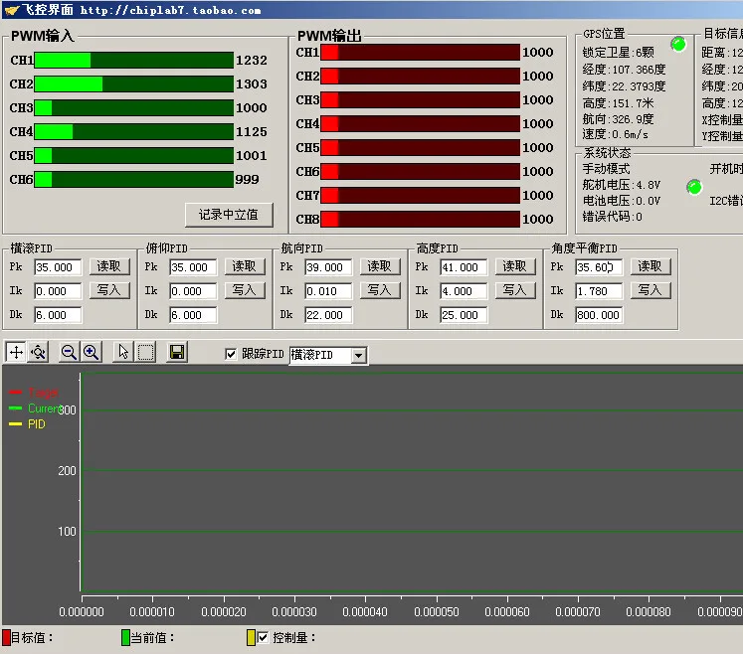
Task: Click the app icon in the title bar
Action: tap(11, 10)
